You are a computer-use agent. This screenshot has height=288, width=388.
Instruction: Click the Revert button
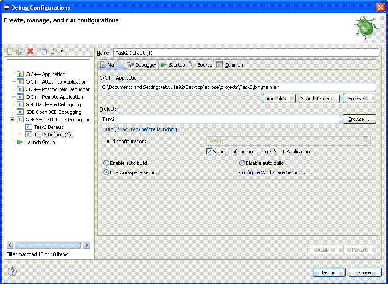tap(359, 250)
